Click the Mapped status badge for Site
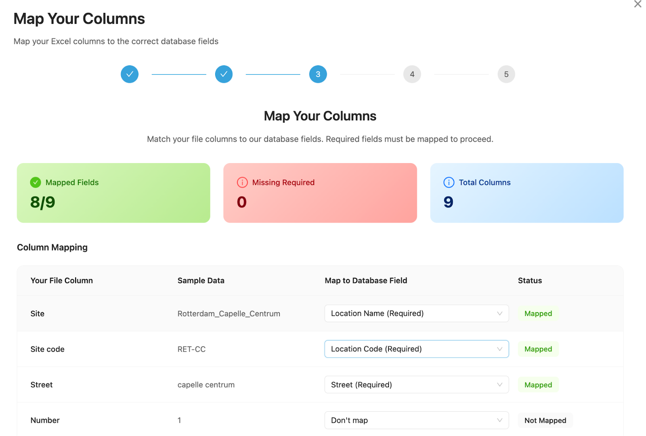Viewport: 646px width, 436px height. tap(538, 314)
